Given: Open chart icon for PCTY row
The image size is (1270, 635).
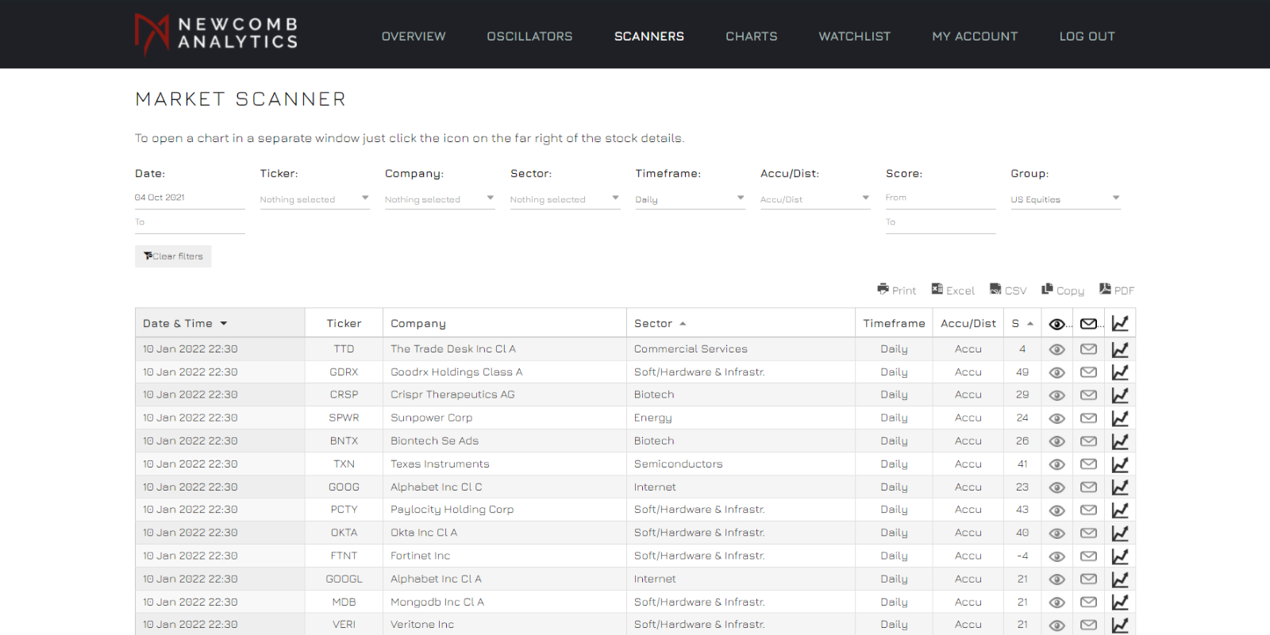Looking at the screenshot, I should click(1120, 510).
